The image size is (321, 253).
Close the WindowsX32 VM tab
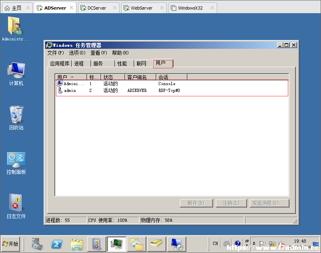click(212, 8)
